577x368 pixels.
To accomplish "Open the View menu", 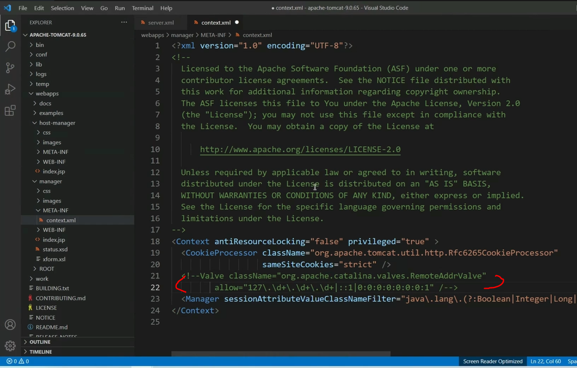I will tap(87, 8).
